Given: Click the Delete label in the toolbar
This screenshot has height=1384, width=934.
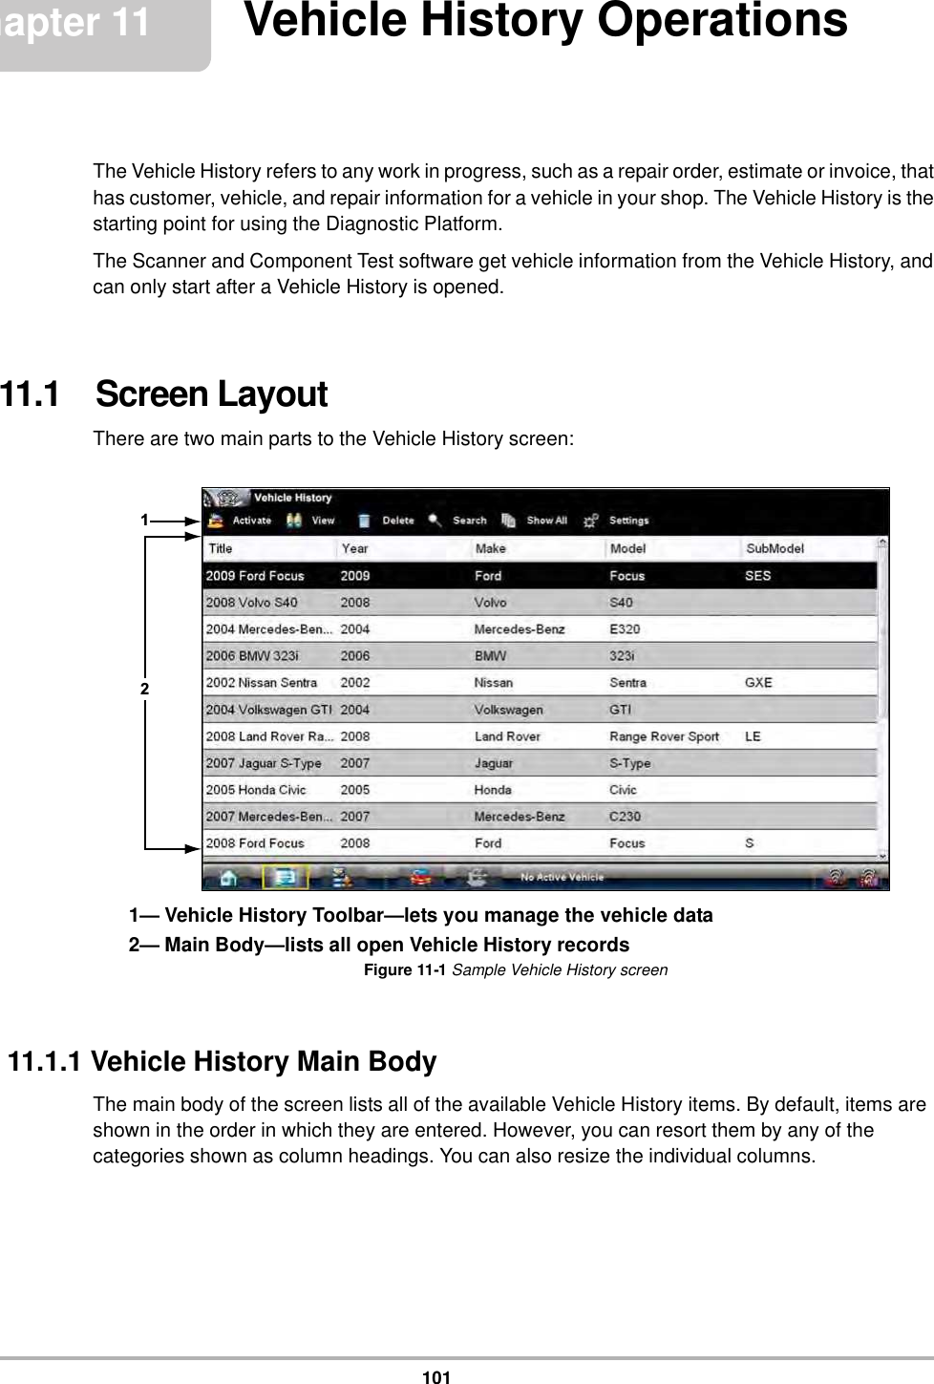Looking at the screenshot, I should [x=398, y=522].
